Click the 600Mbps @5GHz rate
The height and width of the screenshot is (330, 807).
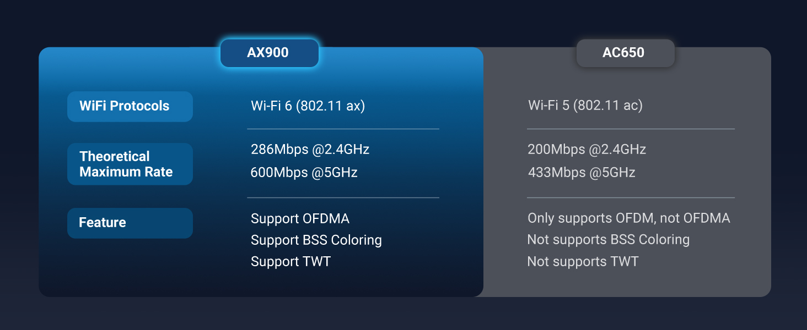[x=304, y=172]
